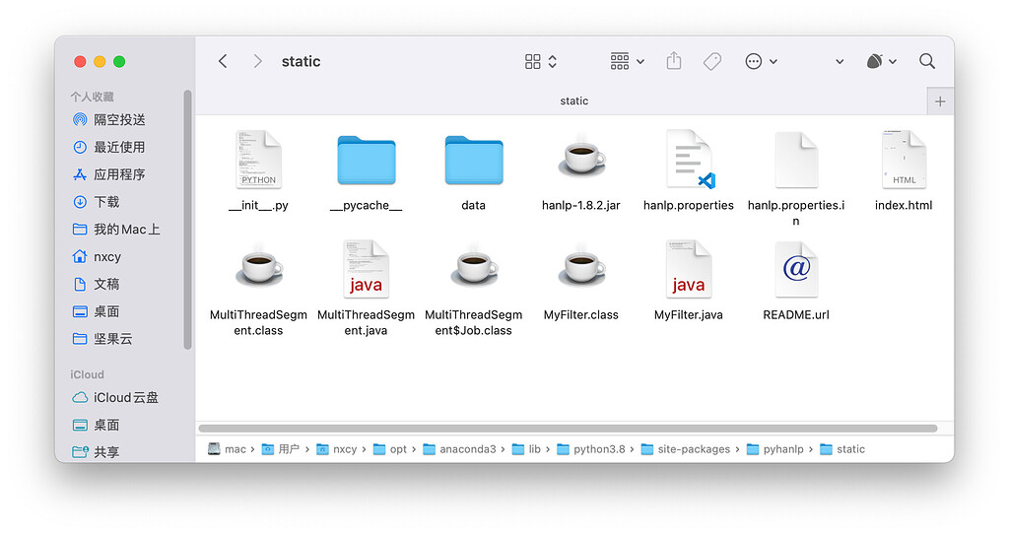This screenshot has width=1009, height=535.
Task: Click static in path bar
Action: point(842,449)
